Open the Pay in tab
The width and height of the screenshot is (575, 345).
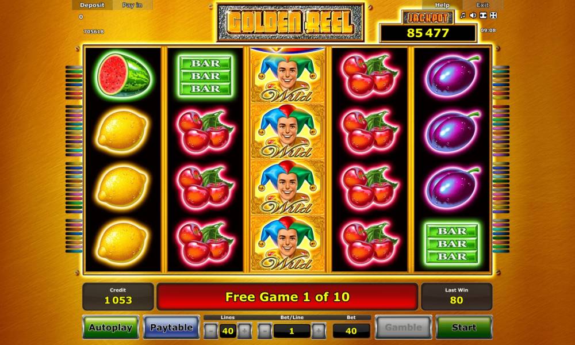tap(132, 5)
